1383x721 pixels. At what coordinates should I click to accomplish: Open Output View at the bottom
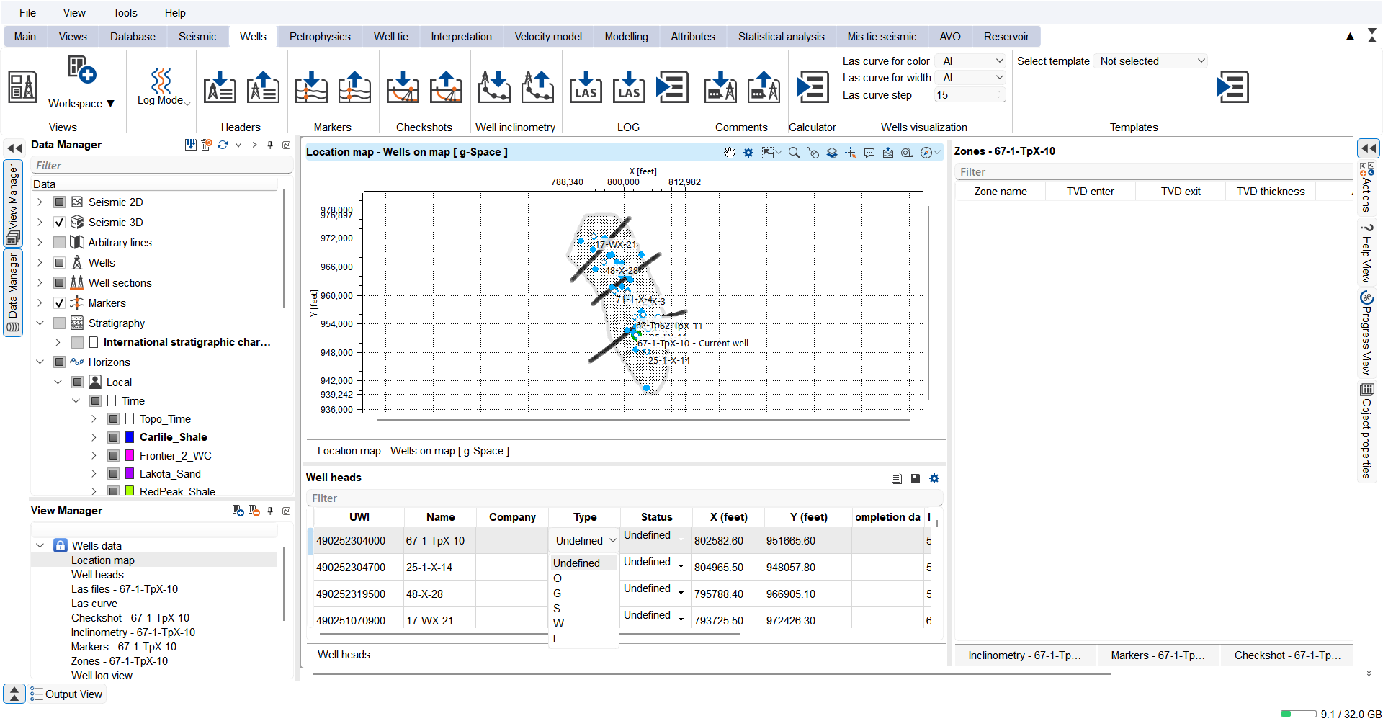pyautogui.click(x=67, y=694)
